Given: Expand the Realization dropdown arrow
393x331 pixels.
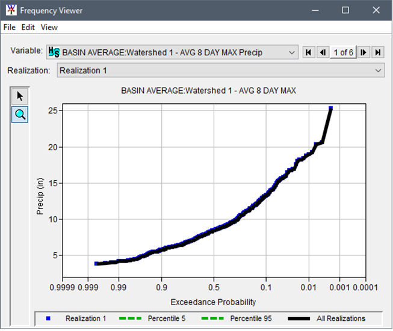Looking at the screenshot, I should click(x=378, y=70).
